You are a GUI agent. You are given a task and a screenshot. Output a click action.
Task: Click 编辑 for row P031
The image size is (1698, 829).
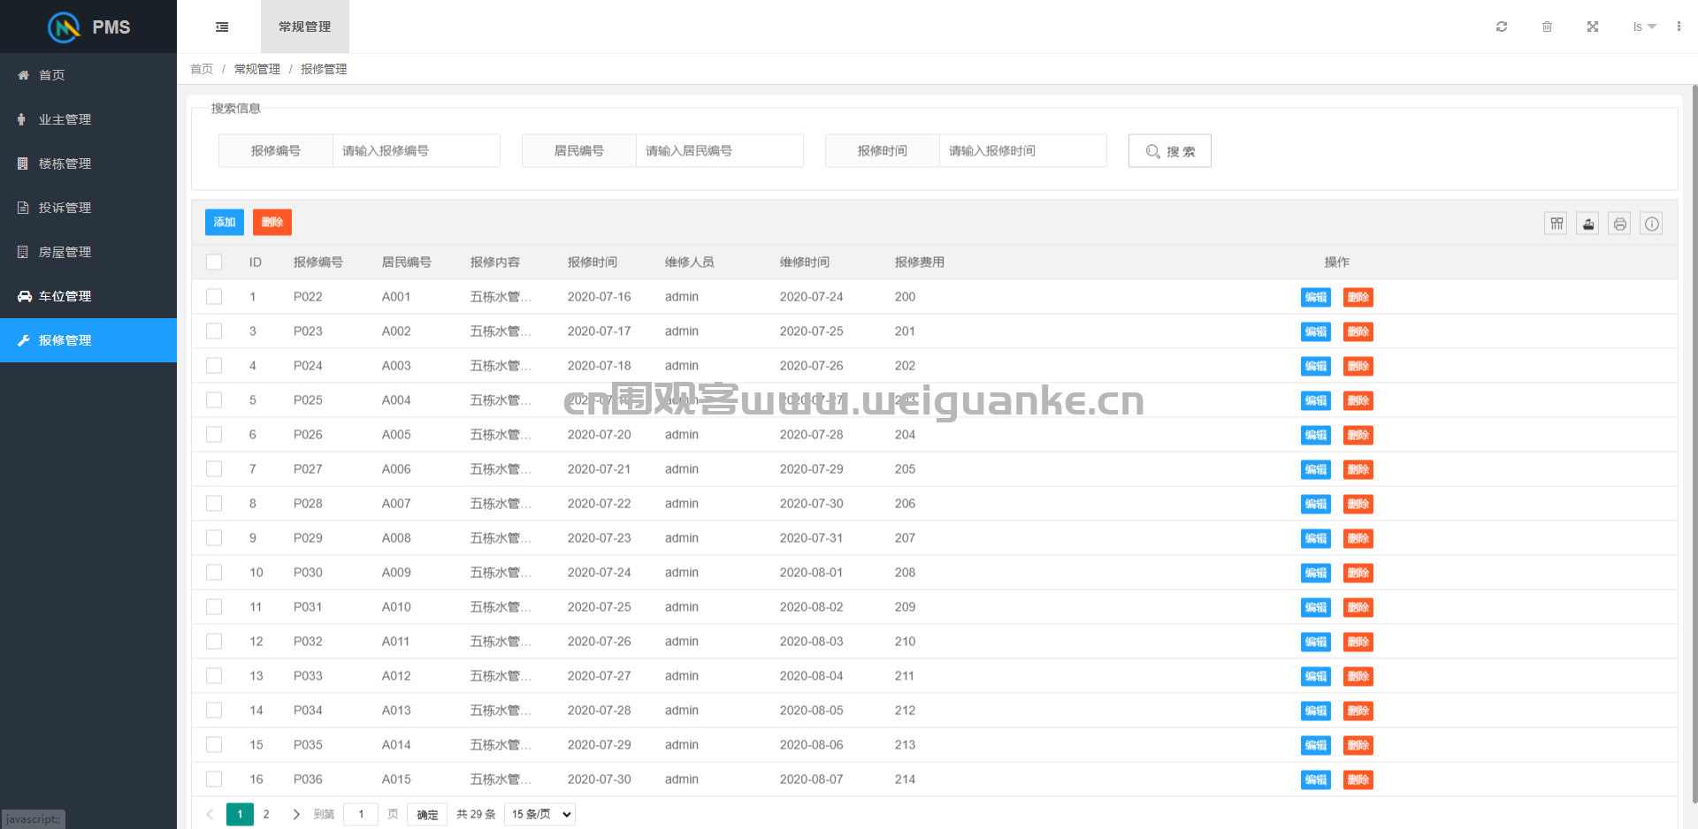[1316, 608]
